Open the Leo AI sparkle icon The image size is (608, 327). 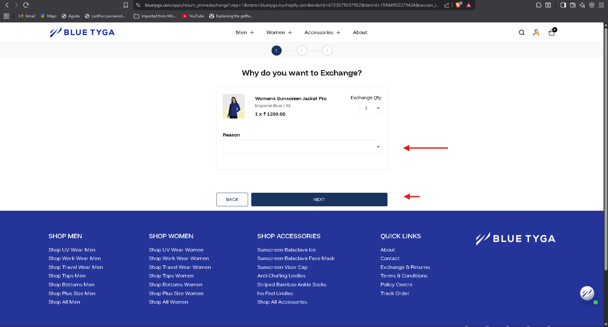point(582,5)
